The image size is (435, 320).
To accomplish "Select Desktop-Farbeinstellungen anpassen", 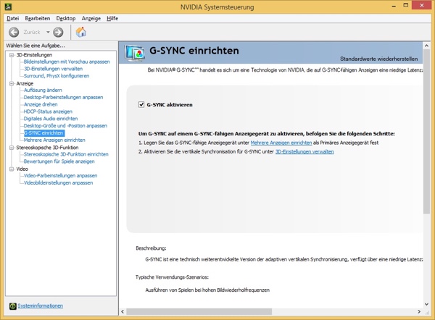I will click(x=63, y=97).
